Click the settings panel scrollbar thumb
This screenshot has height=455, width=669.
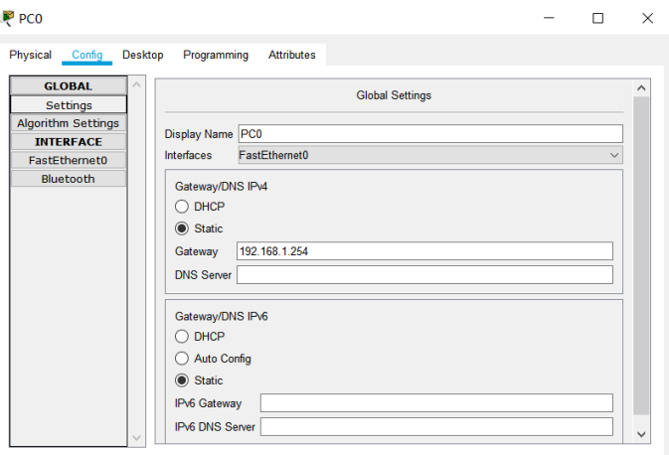pyautogui.click(x=641, y=256)
